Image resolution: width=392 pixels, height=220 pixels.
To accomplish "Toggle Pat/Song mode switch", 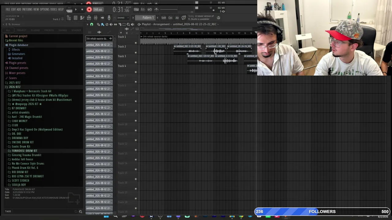I will tap(70, 10).
